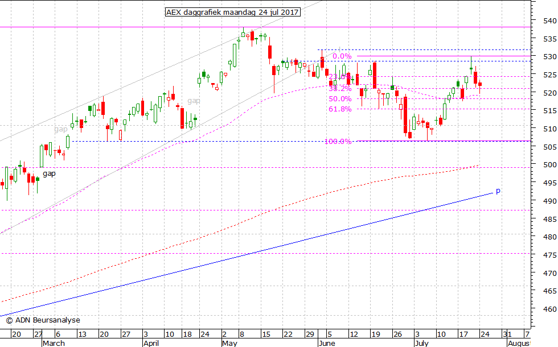Viewport: 558px width, 347px height.
Task: Click the 460 price axis label
Action: pos(550,309)
